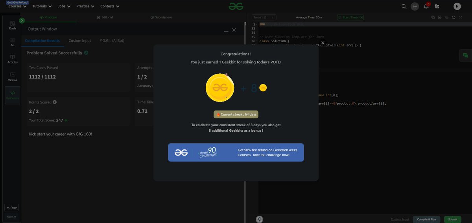472x223 pixels.
Task: Click the copy code icon in editor toolbar
Action: coord(433,17)
